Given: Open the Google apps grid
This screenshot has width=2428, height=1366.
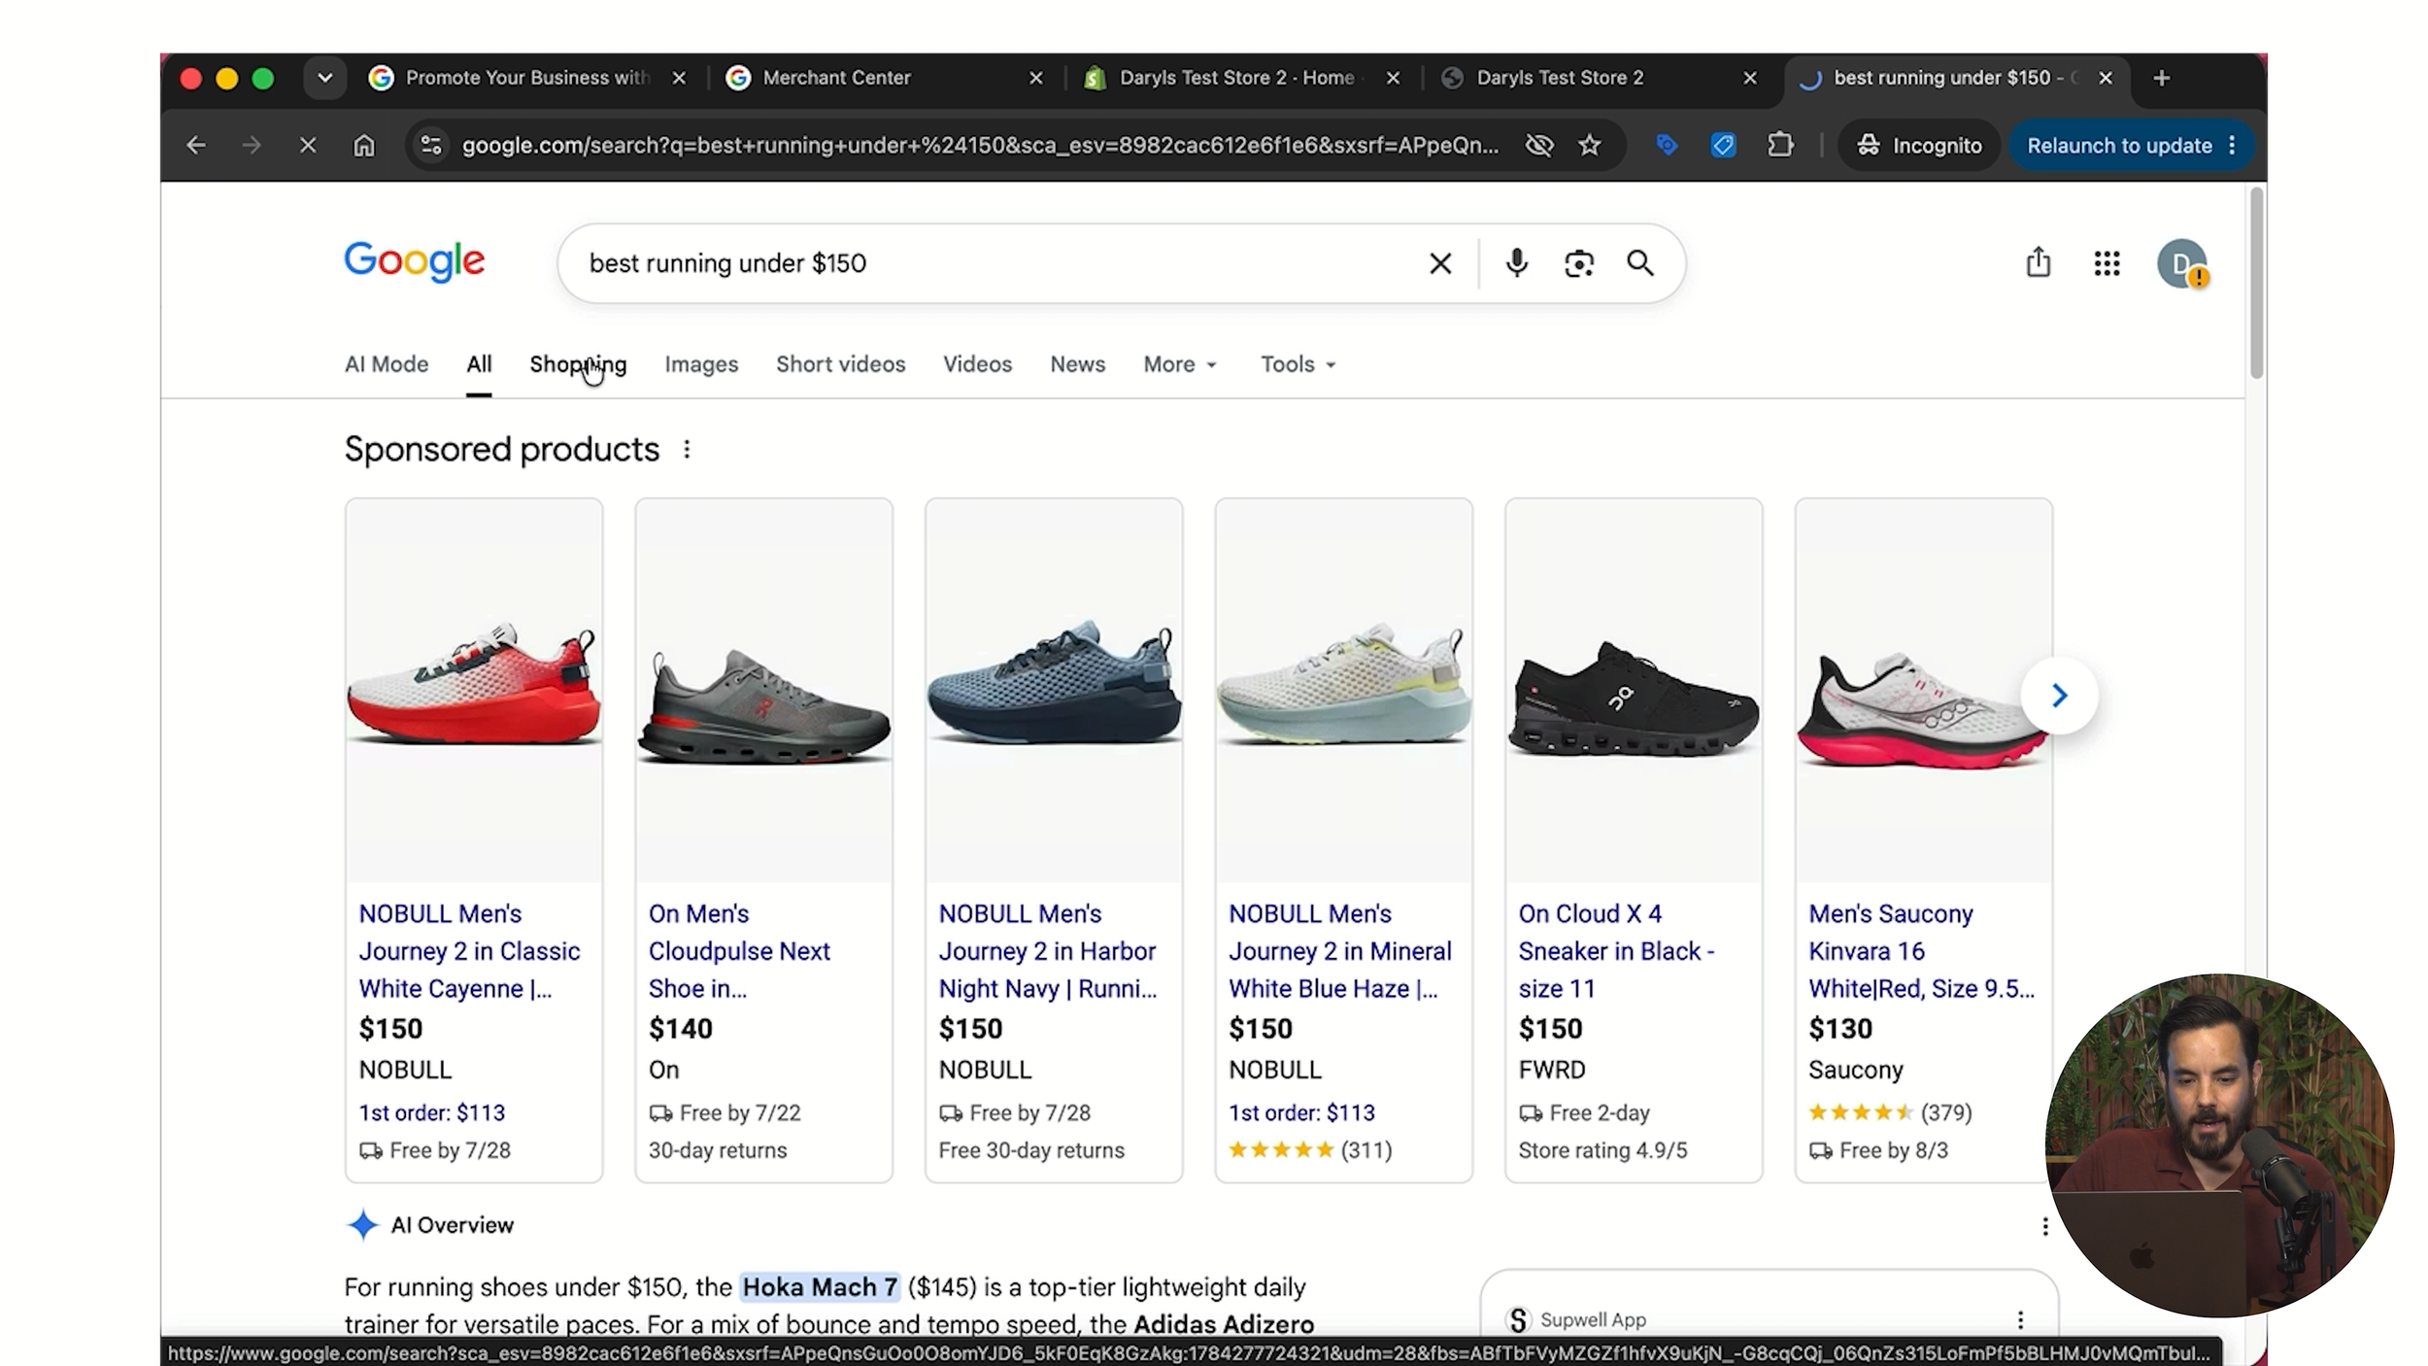Looking at the screenshot, I should pos(2107,263).
